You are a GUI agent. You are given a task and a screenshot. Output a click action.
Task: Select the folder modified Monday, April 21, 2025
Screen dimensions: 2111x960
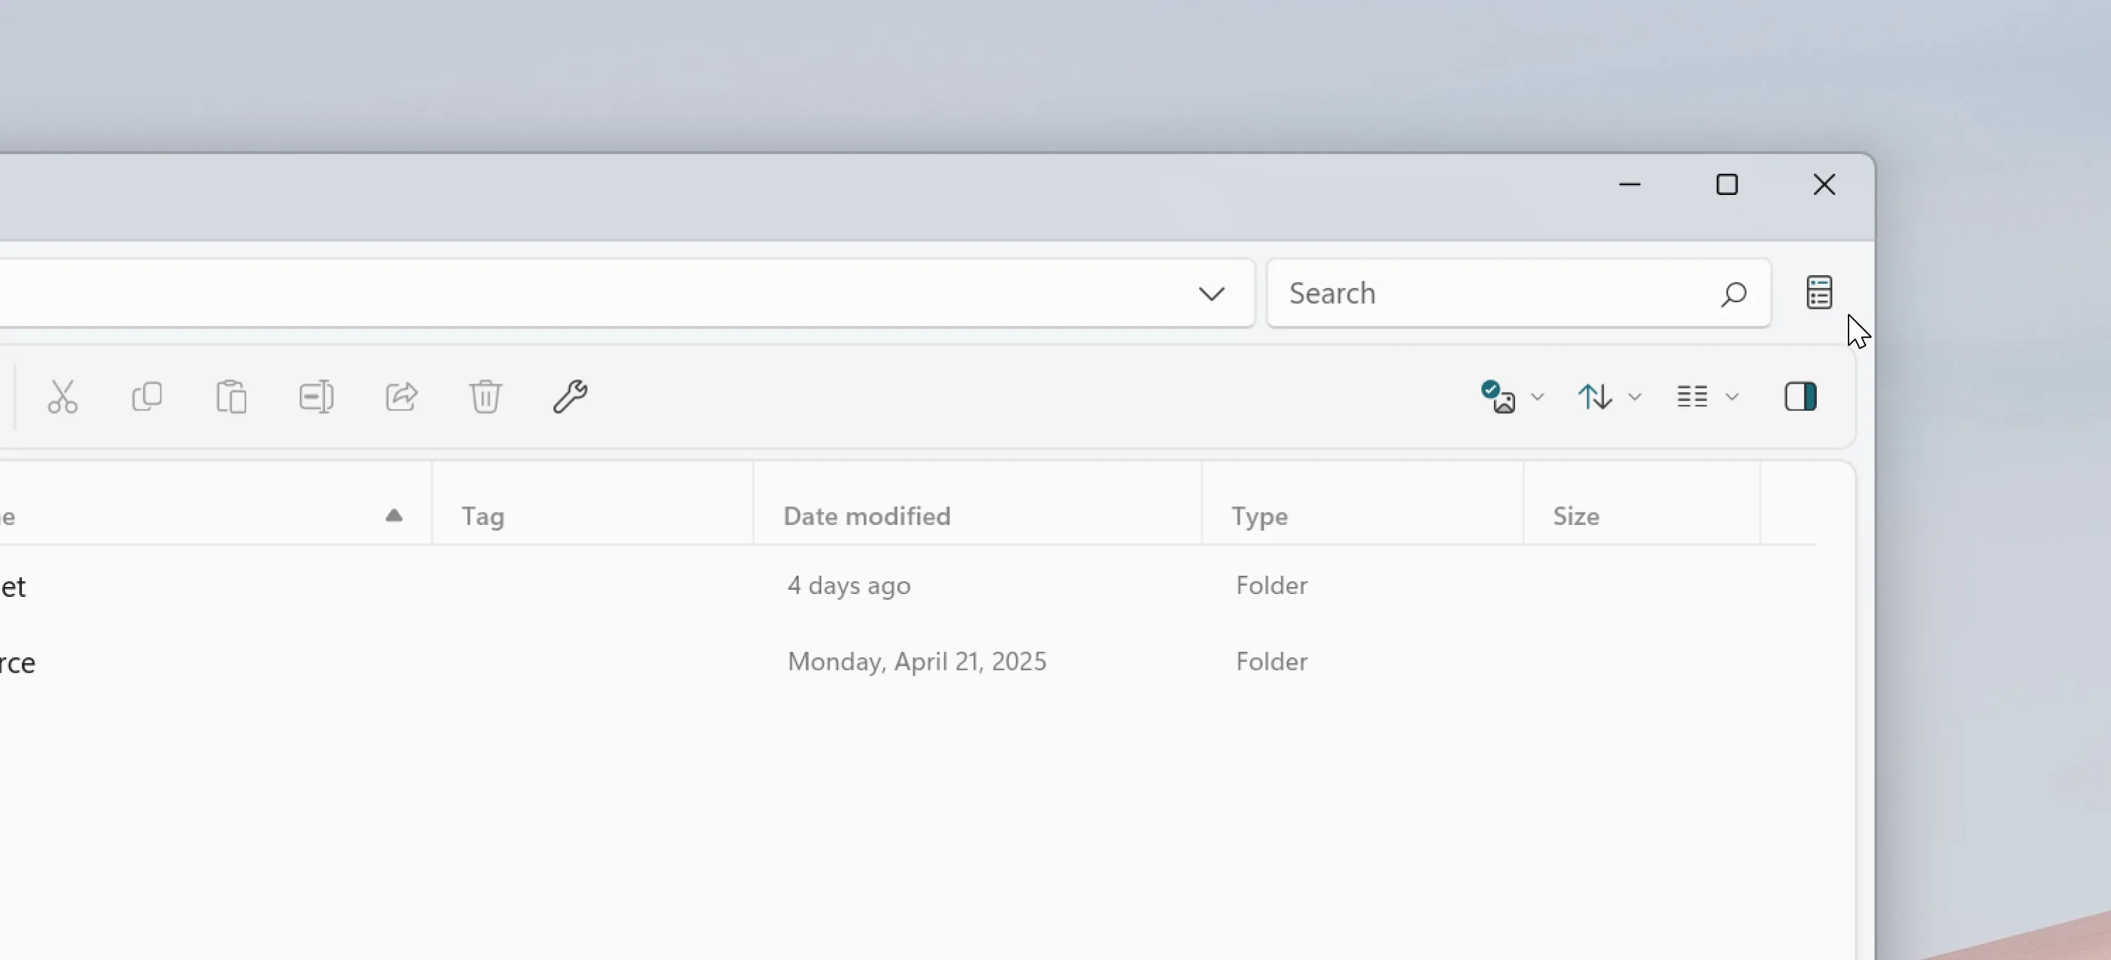917,661
